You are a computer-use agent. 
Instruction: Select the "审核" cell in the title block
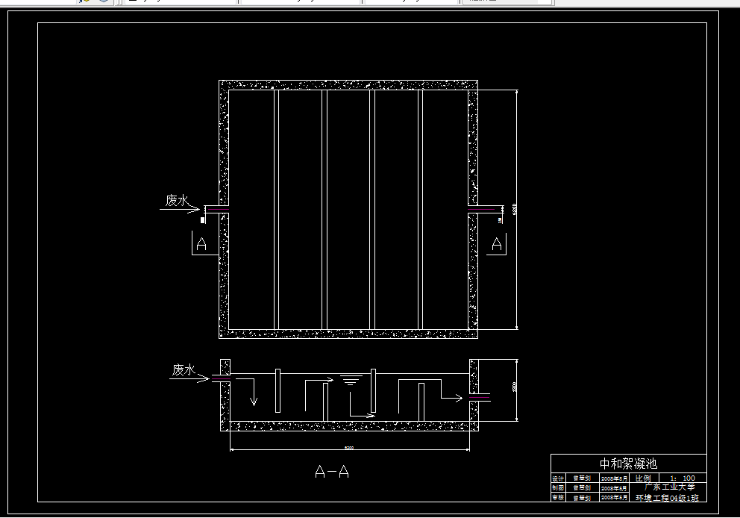558,498
